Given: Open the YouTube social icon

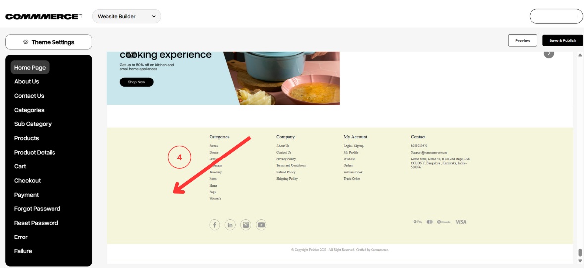Looking at the screenshot, I should click(x=261, y=225).
